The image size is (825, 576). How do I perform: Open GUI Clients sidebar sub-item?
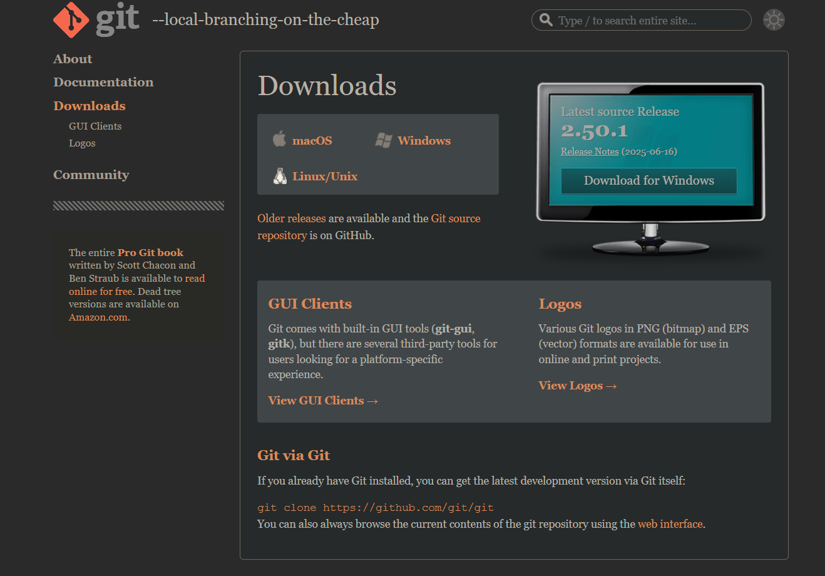[x=95, y=126]
